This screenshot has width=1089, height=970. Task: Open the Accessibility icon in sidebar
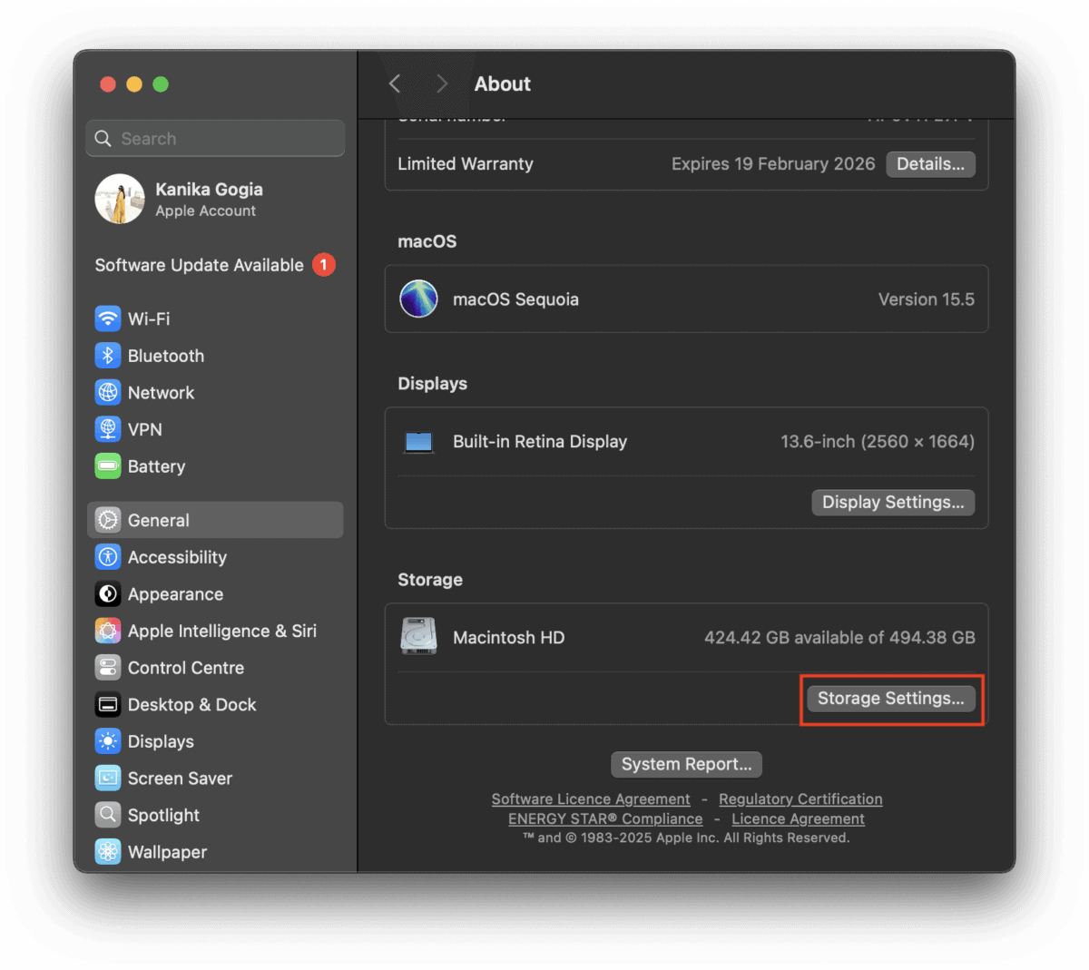tap(108, 557)
